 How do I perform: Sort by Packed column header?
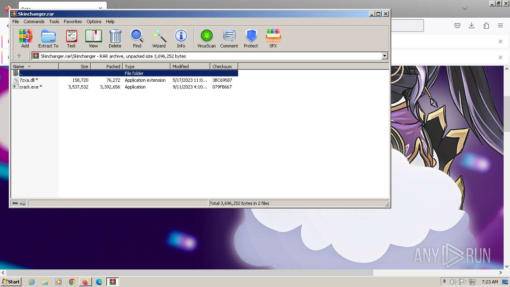[106, 67]
